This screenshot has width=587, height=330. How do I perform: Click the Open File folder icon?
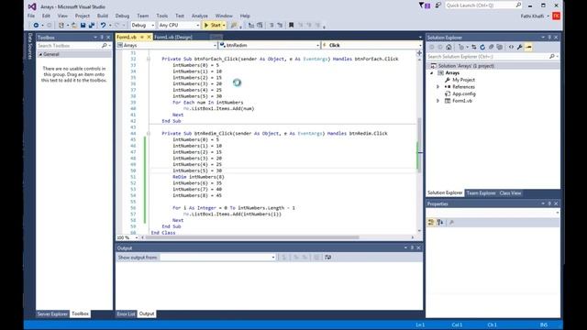(74, 25)
